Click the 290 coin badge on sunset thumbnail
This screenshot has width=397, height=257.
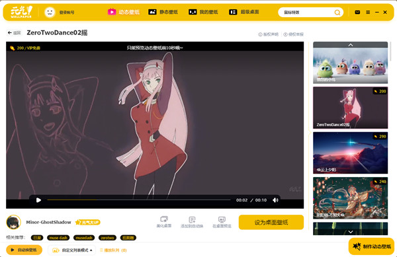pos(380,137)
